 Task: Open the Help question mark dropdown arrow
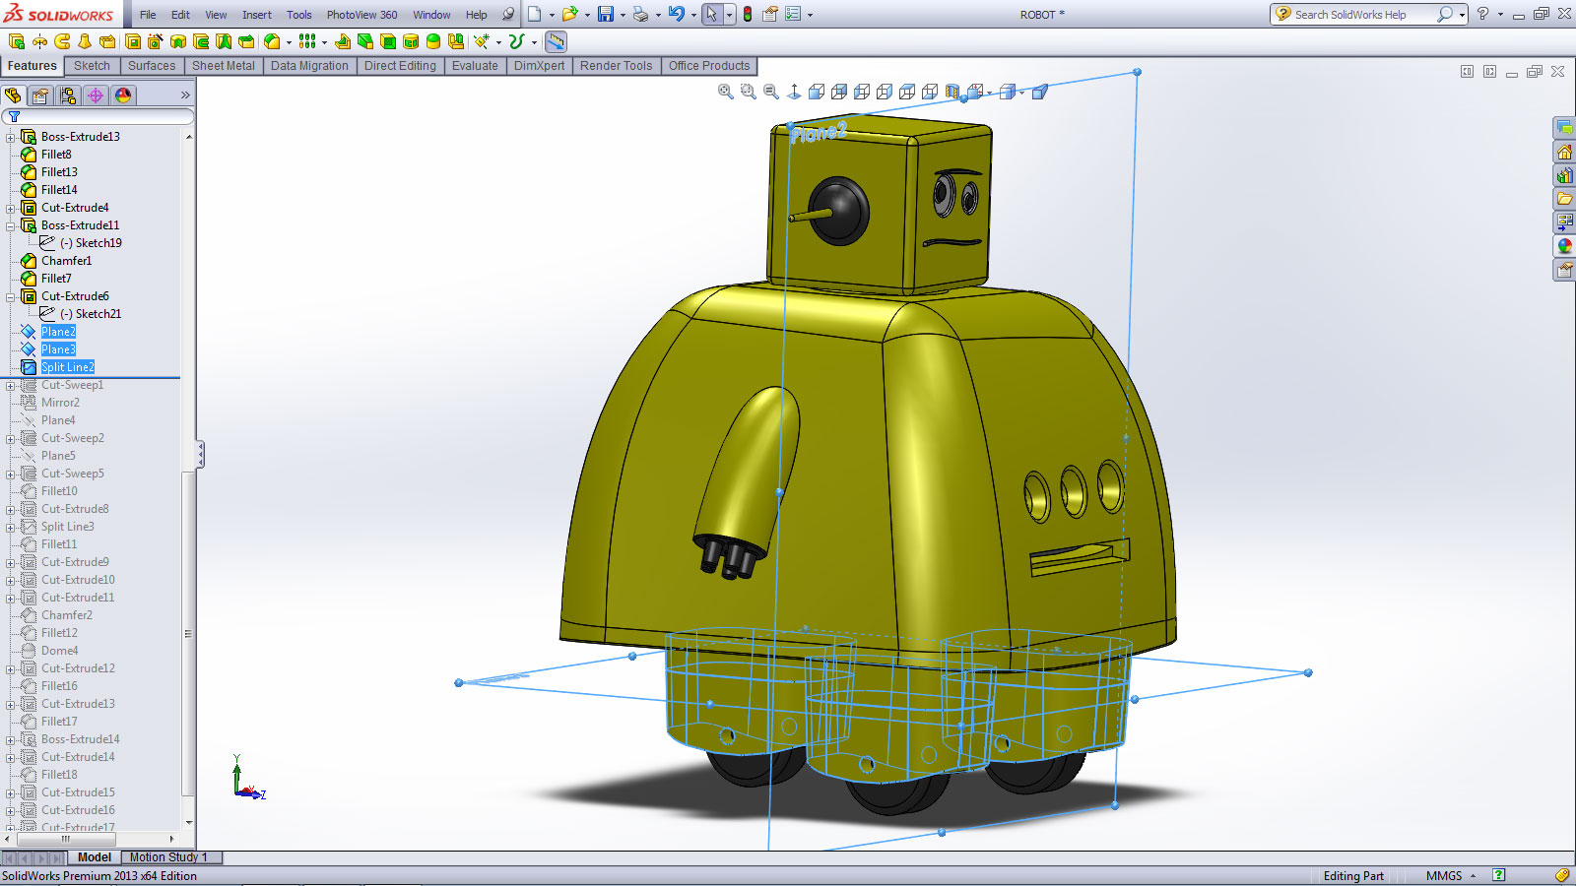pos(1500,15)
